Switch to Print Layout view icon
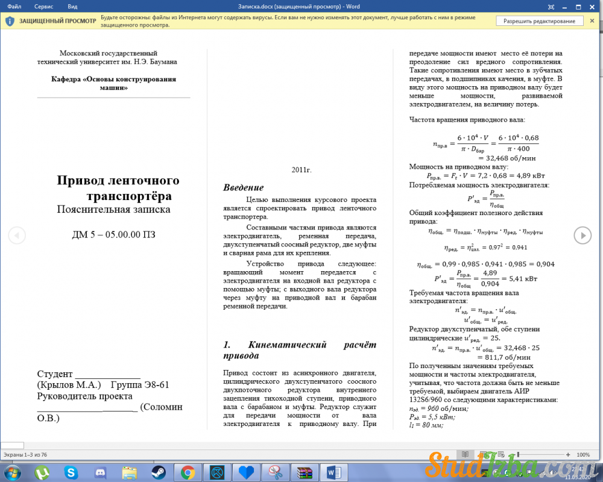The height and width of the screenshot is (482, 603). coord(484,454)
